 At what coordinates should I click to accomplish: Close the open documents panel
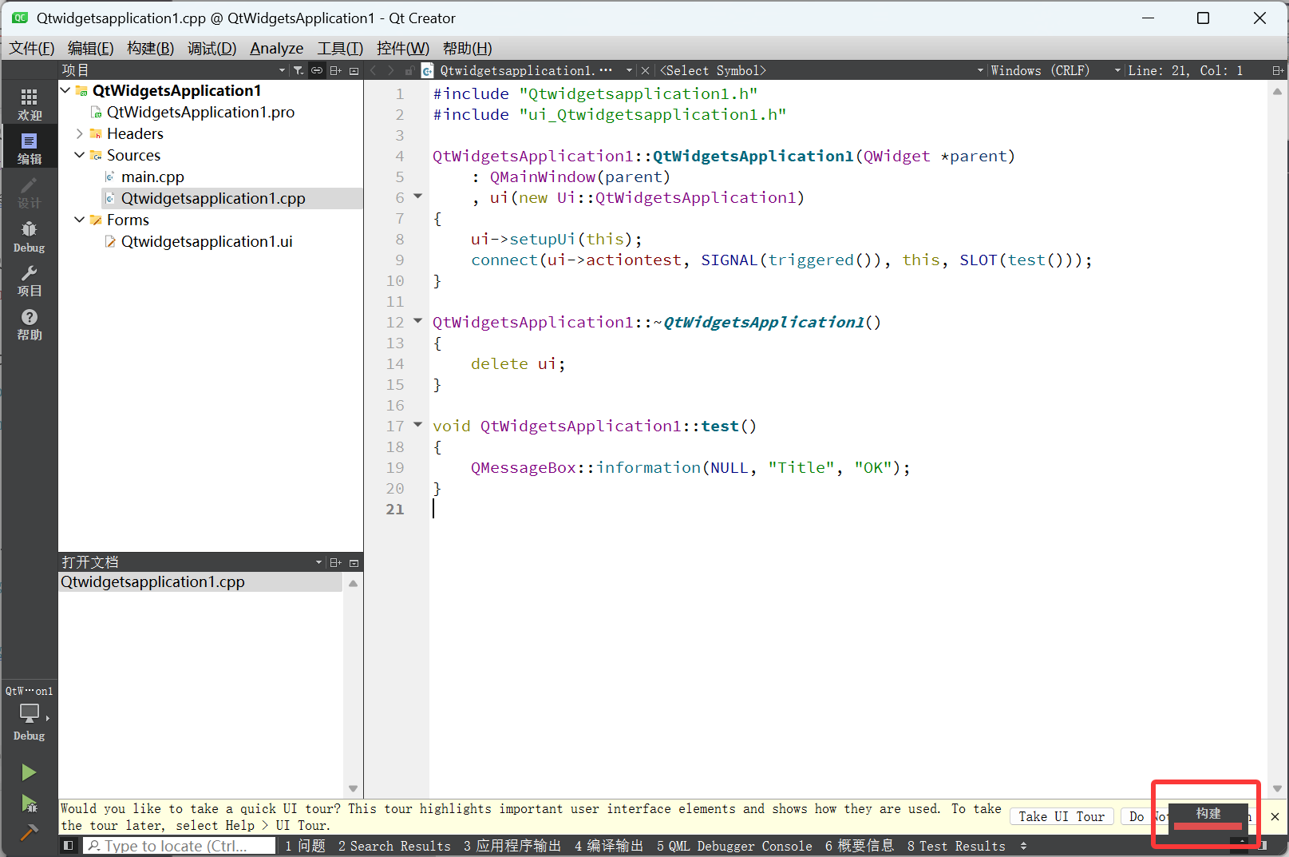pyautogui.click(x=354, y=562)
